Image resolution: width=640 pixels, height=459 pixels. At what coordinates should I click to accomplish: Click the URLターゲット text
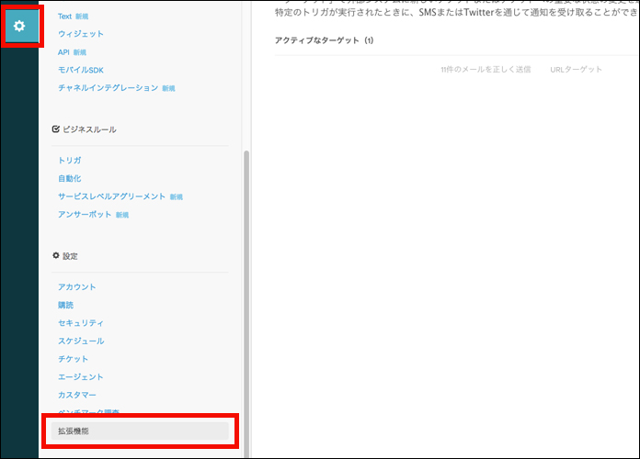click(x=576, y=70)
